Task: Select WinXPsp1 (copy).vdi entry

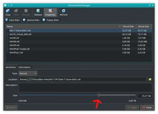Action: pos(79,49)
